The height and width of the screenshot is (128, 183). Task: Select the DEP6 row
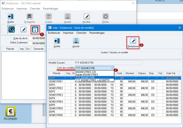click(x=115, y=112)
